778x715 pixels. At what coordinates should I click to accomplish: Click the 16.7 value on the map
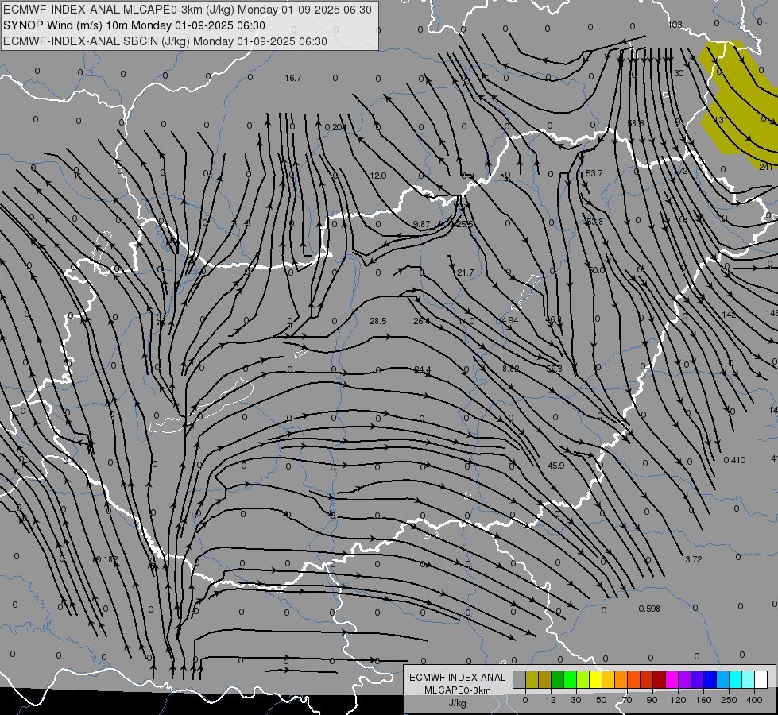(292, 78)
